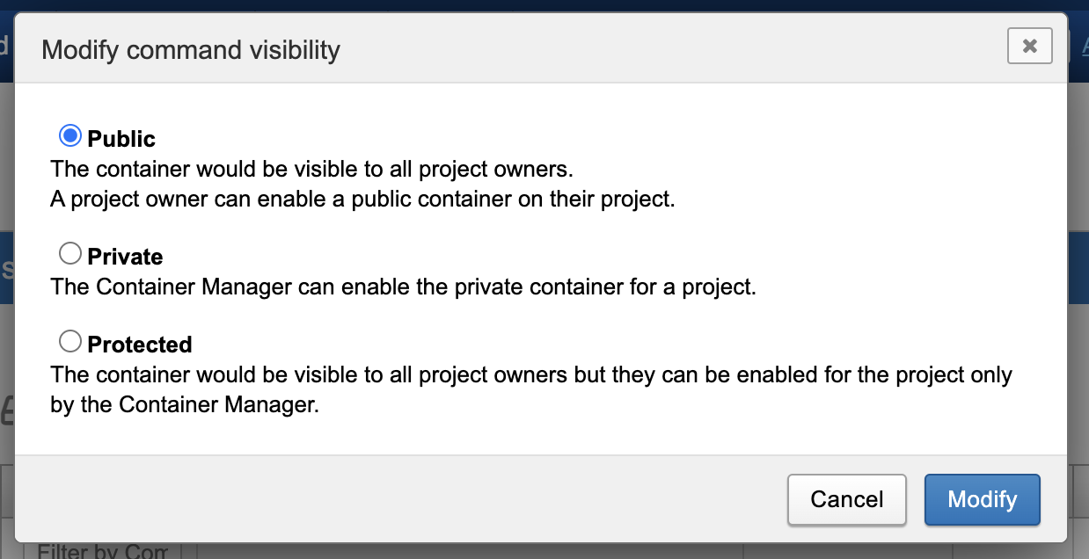Click empty footer area left of Cancel

point(396,499)
